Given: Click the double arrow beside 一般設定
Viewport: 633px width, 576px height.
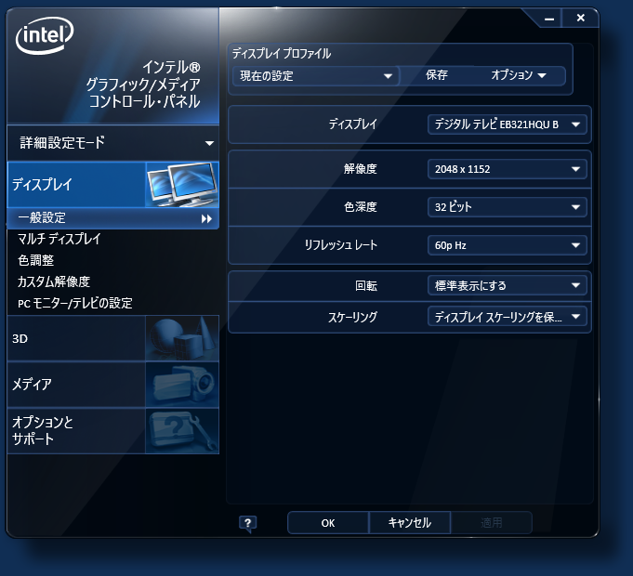Looking at the screenshot, I should point(206,218).
